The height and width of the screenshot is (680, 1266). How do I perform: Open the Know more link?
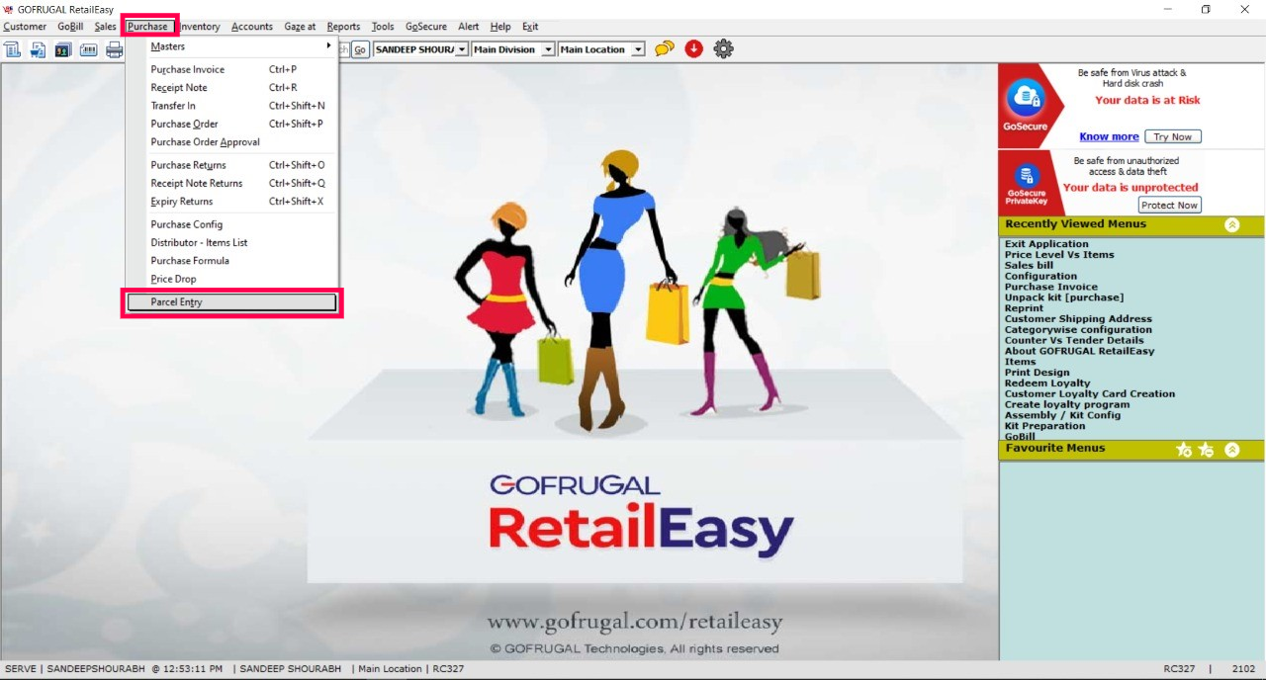(1109, 136)
